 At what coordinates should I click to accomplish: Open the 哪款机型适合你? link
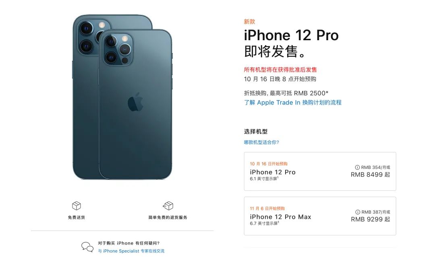(x=261, y=142)
